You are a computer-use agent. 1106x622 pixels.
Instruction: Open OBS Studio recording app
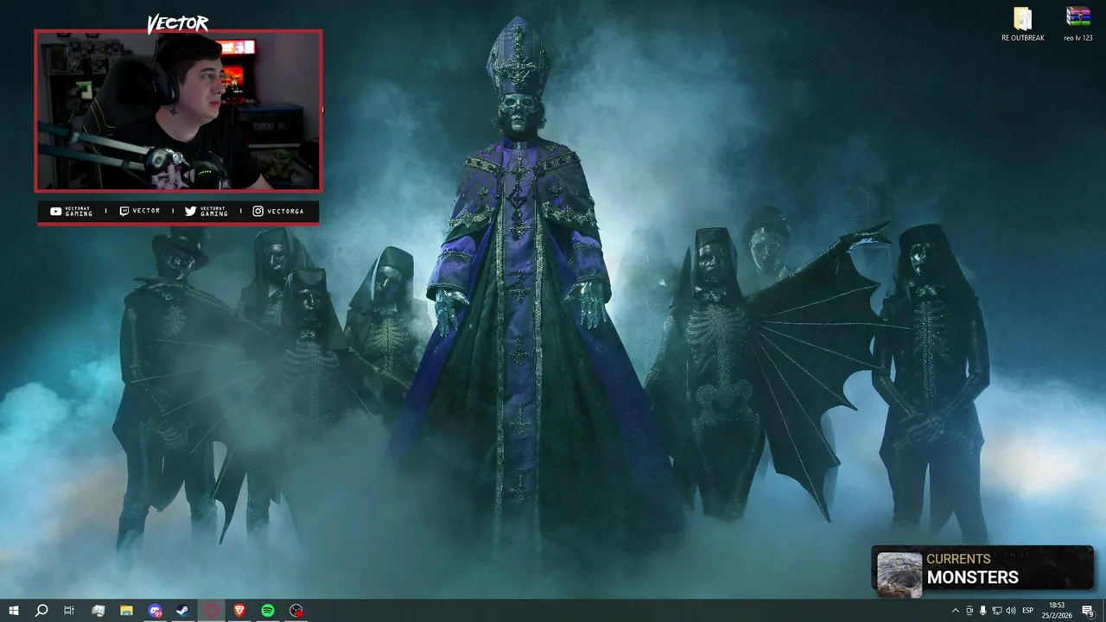click(x=296, y=611)
